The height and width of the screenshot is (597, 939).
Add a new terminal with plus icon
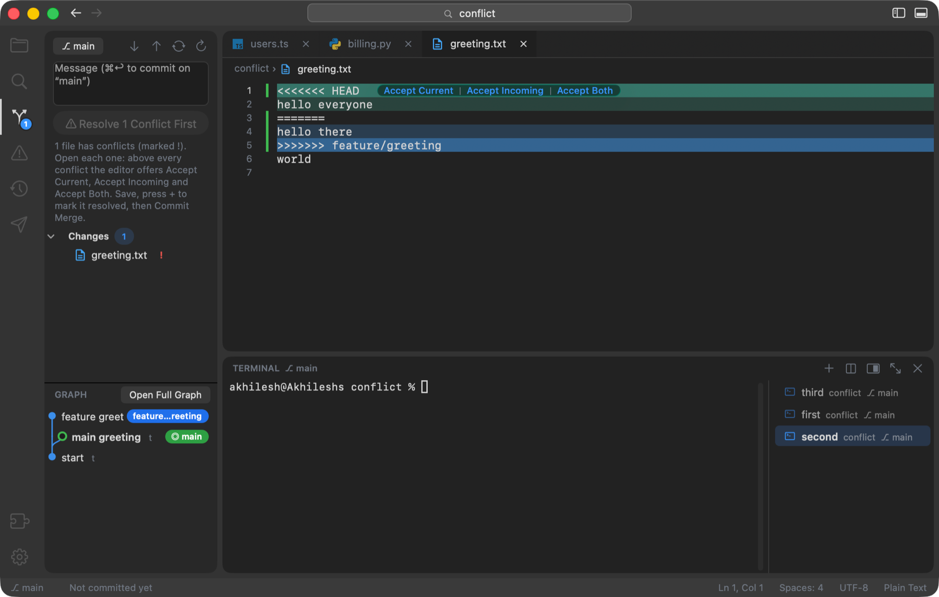tap(829, 368)
